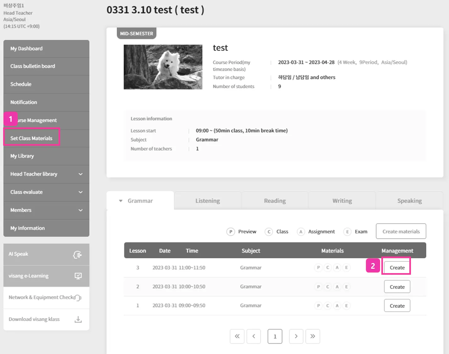Screen dimensions: 449x354
Task: Click the A material icon for lesson 2
Action: [x=337, y=287]
